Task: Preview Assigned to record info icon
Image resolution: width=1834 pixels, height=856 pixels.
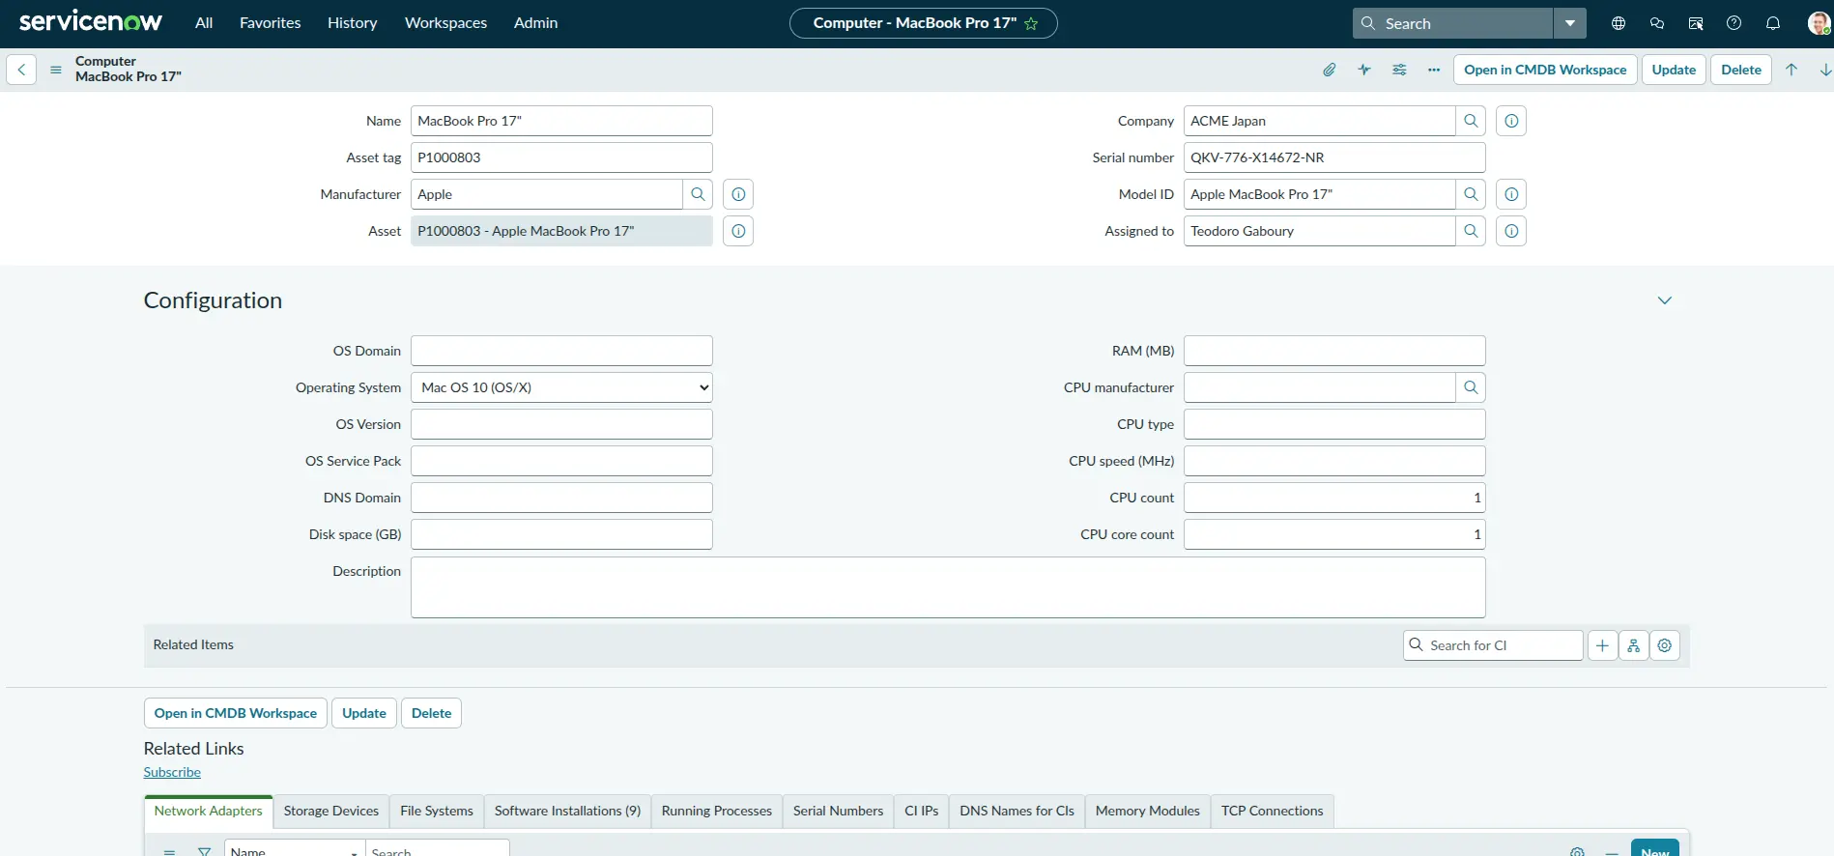Action: (x=1511, y=231)
